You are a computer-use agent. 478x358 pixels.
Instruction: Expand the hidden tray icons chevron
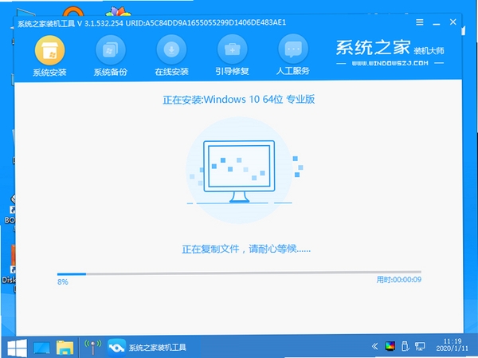coord(374,346)
